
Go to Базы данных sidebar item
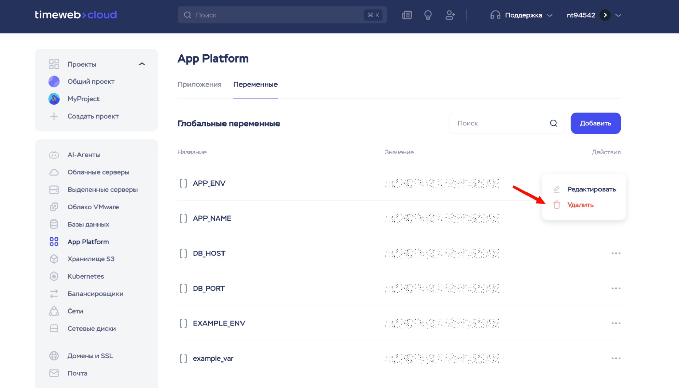[88, 224]
